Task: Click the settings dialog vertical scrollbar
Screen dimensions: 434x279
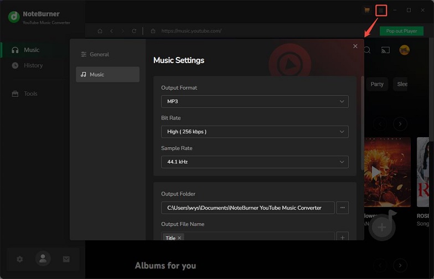Action: pyautogui.click(x=362, y=123)
